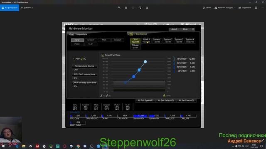Open File Explorer from taskbar
Image resolution: width=266 pixels, height=149 pixels.
tap(24, 146)
